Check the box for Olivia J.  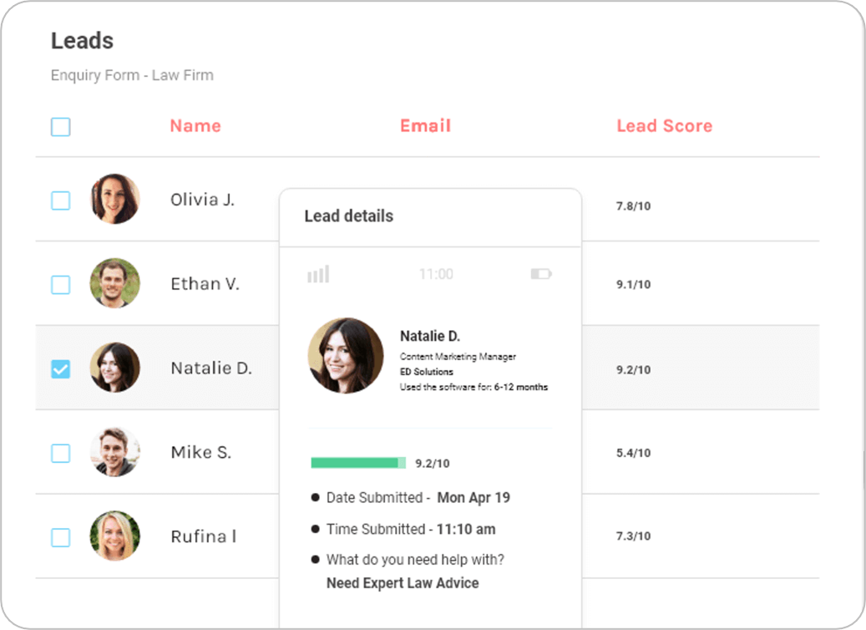tap(61, 201)
